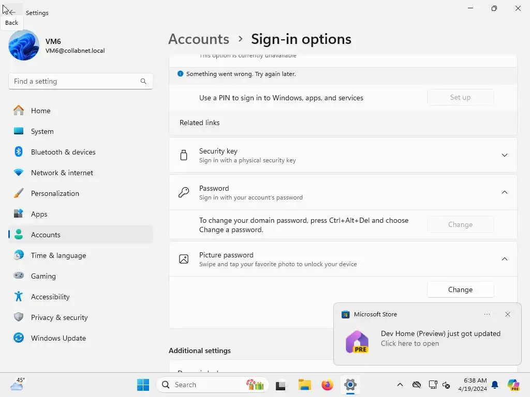Click the Settings gear on taskbar
The image size is (530, 397).
point(350,385)
